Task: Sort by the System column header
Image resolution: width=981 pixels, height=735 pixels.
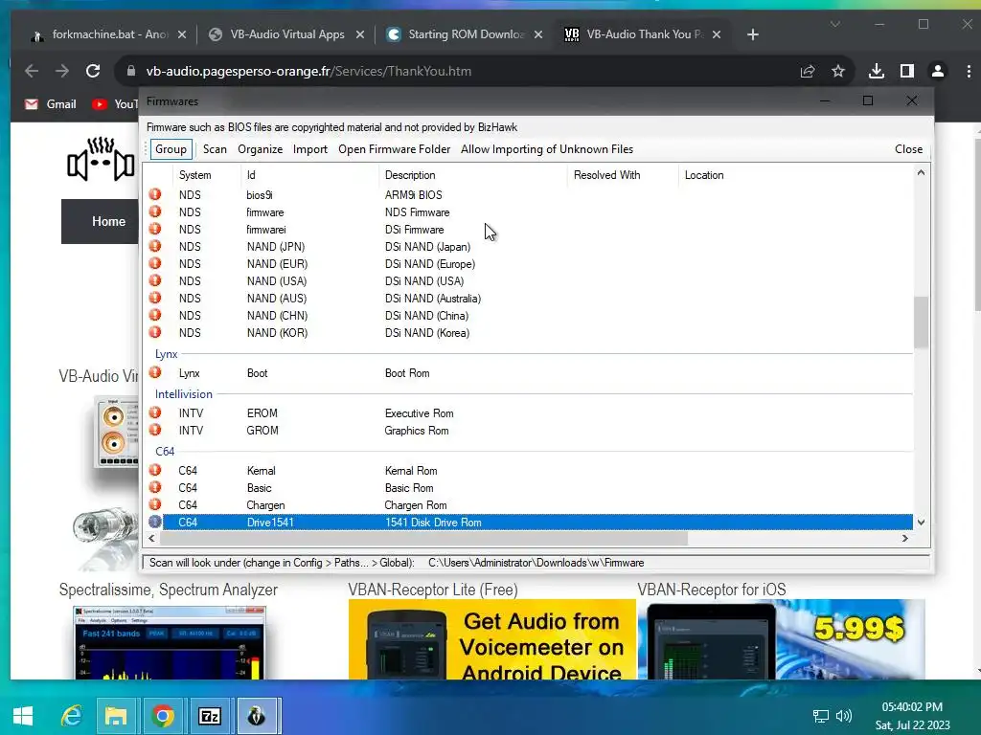Action: [207, 175]
